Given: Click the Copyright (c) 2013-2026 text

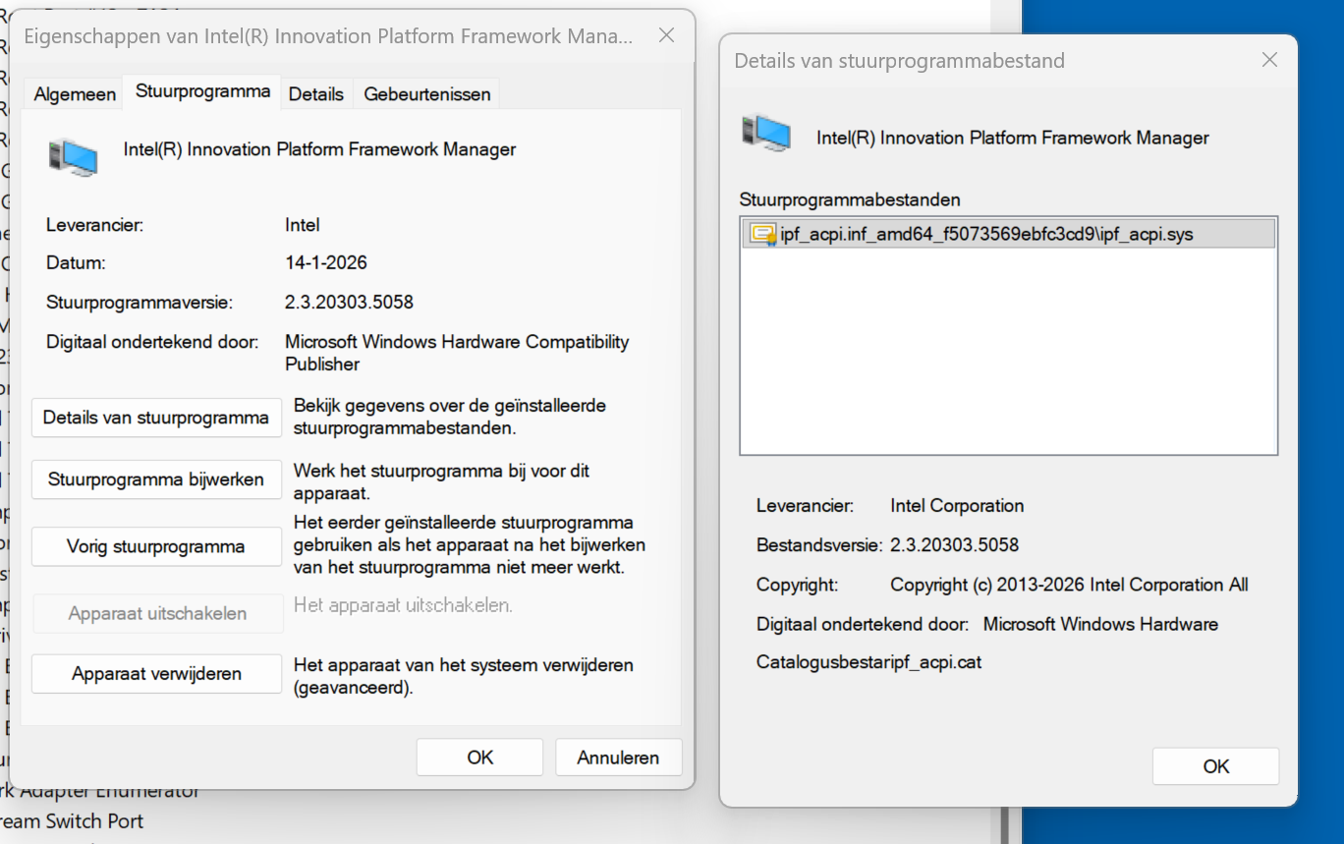Looking at the screenshot, I should pyautogui.click(x=1069, y=585).
